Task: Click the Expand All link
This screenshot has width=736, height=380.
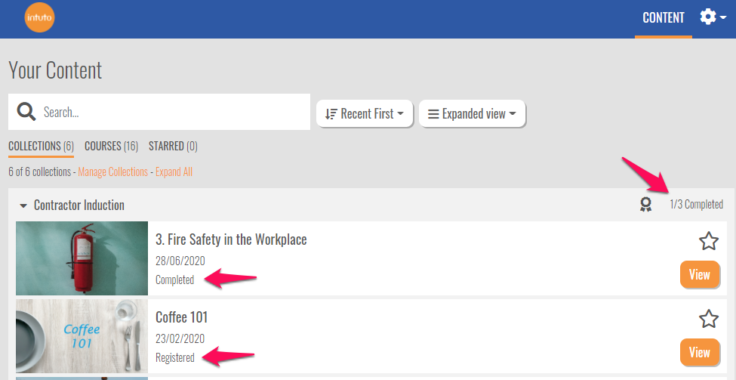Action: click(174, 172)
